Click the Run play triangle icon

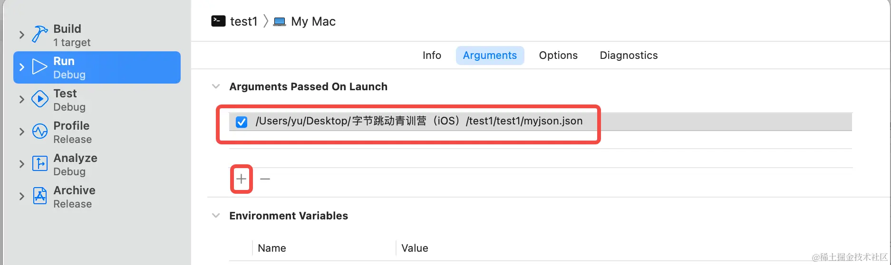pos(39,67)
